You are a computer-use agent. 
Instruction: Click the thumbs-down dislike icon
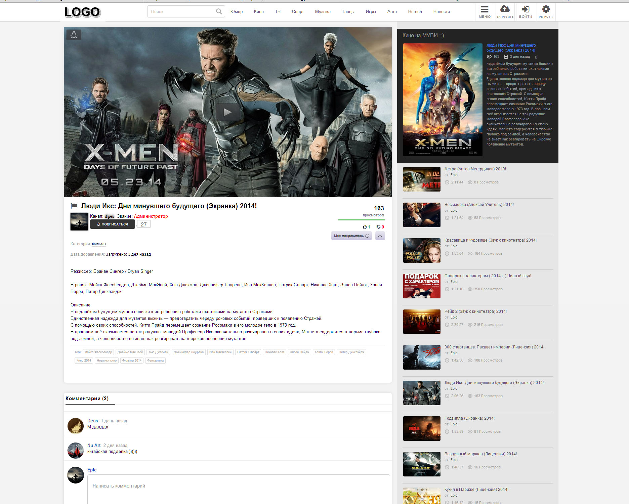pyautogui.click(x=378, y=227)
